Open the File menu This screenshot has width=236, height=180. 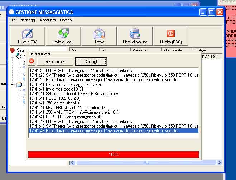coord(13,20)
